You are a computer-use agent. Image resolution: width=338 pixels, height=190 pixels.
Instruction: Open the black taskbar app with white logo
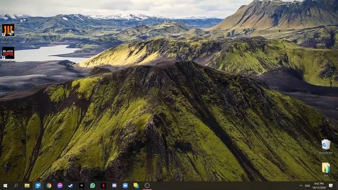(81, 185)
